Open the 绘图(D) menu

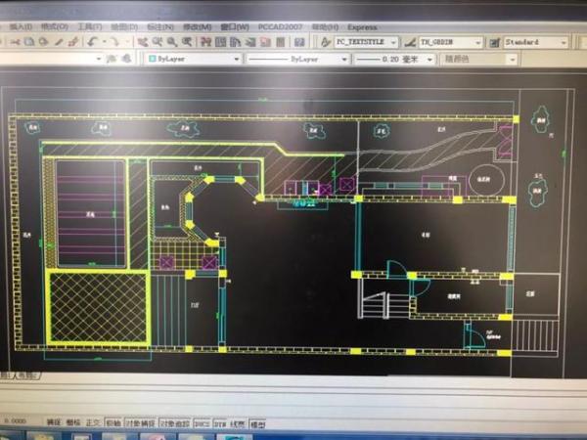coord(124,27)
